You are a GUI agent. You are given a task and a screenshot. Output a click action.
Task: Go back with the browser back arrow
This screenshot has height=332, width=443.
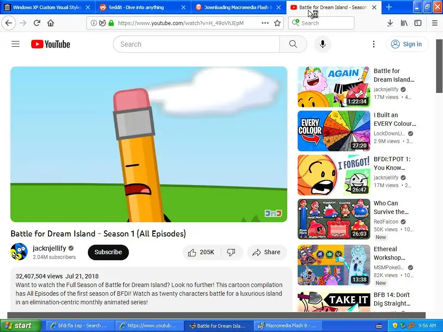click(9, 23)
